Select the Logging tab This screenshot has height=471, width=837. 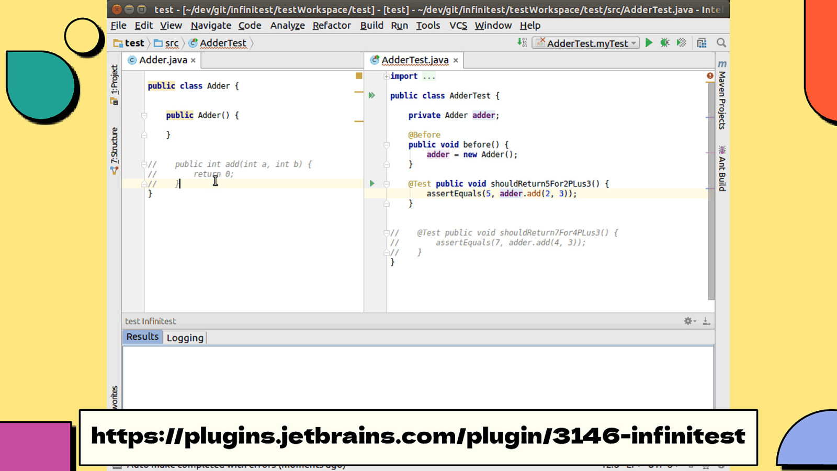click(185, 338)
